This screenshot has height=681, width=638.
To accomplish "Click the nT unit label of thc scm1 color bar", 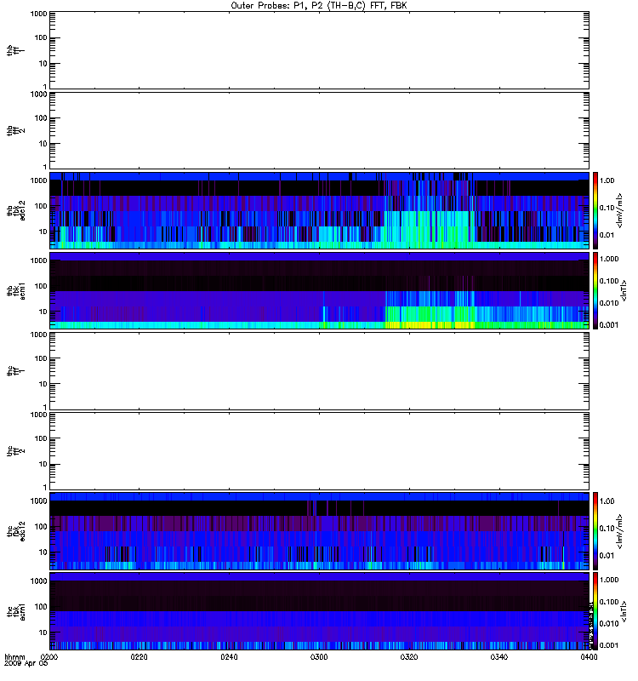I will click(x=624, y=611).
